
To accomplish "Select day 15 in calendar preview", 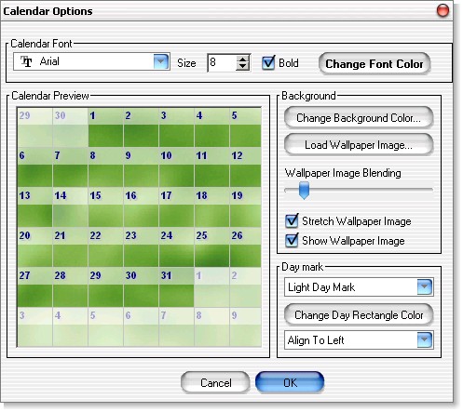I will (x=105, y=206).
